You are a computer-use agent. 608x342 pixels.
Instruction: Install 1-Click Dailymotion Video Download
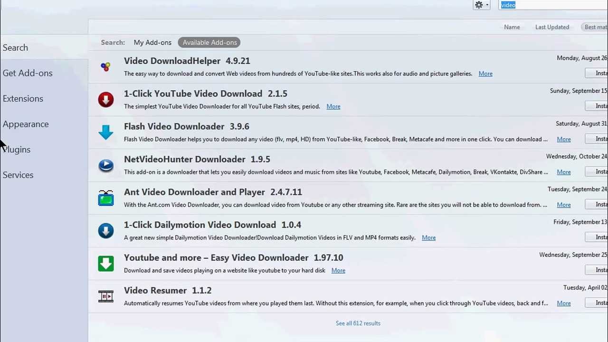coord(597,237)
